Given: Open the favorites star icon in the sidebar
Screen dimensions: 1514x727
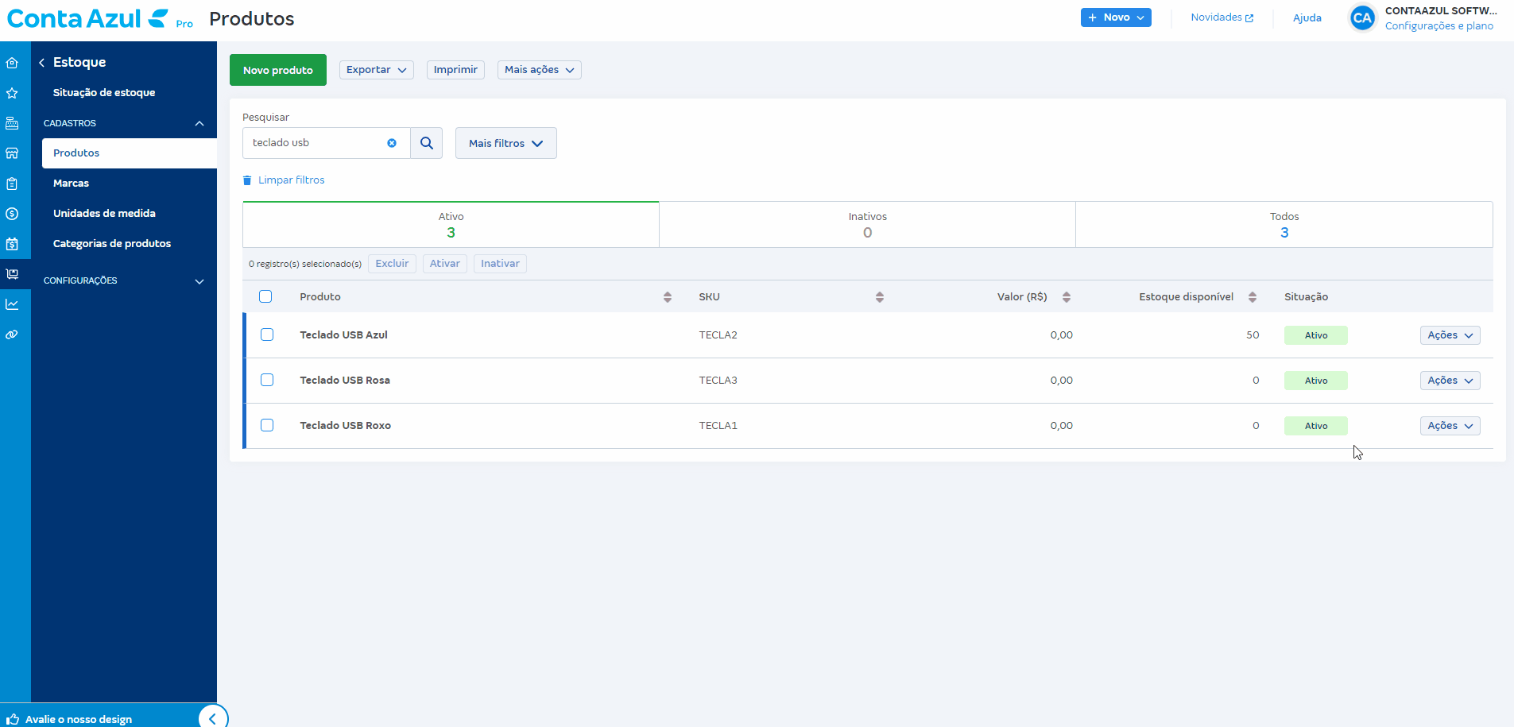Looking at the screenshot, I should point(12,93).
